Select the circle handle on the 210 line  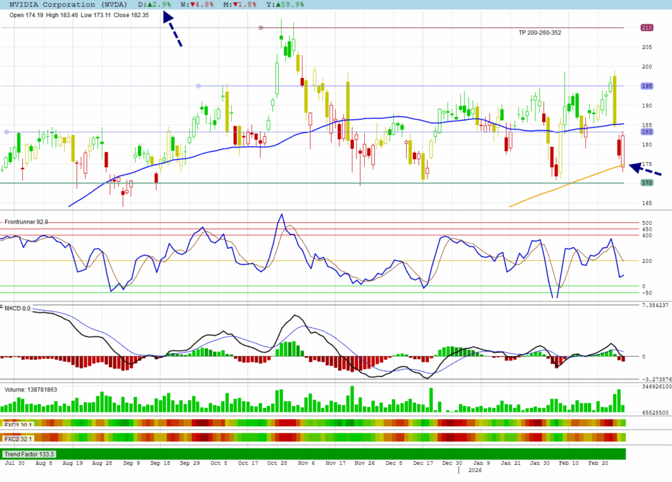261,28
